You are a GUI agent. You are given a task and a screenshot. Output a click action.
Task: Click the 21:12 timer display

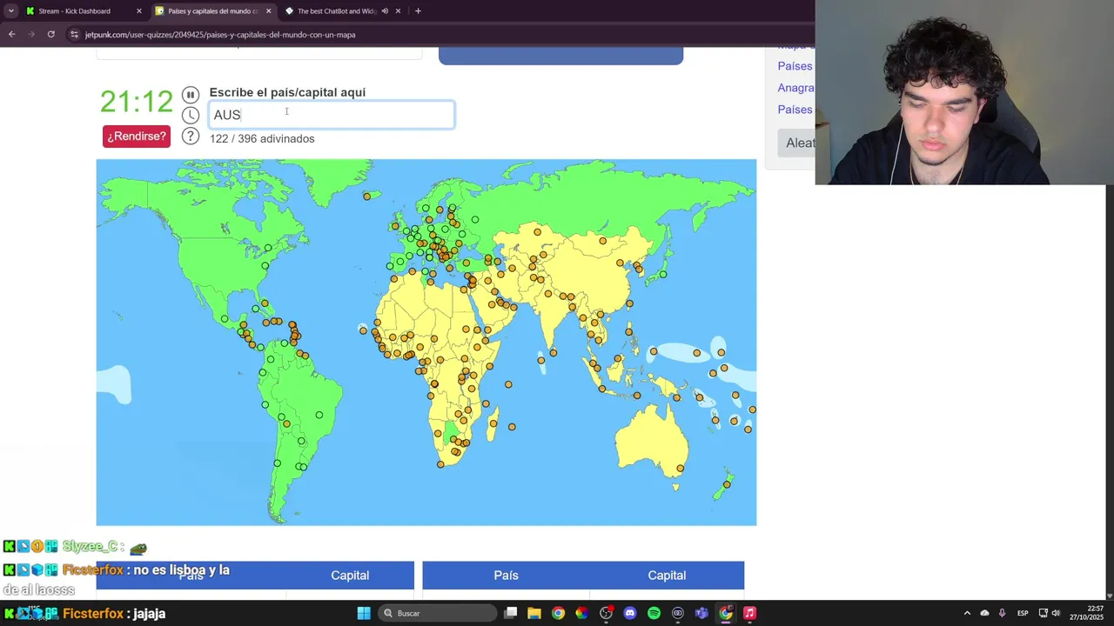point(137,102)
